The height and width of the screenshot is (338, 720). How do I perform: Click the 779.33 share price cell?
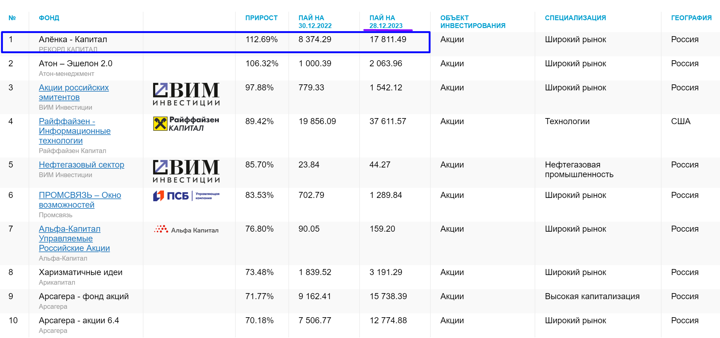click(x=311, y=88)
